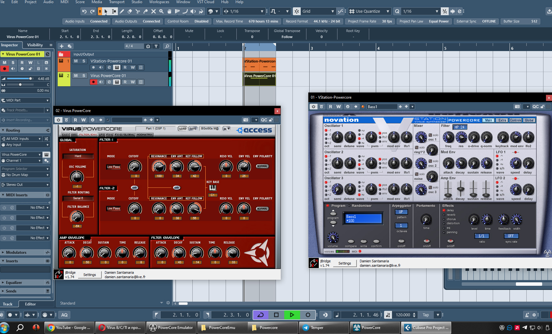552x334 pixels.
Task: Open track search magnifier in track list
Action: click(x=167, y=46)
